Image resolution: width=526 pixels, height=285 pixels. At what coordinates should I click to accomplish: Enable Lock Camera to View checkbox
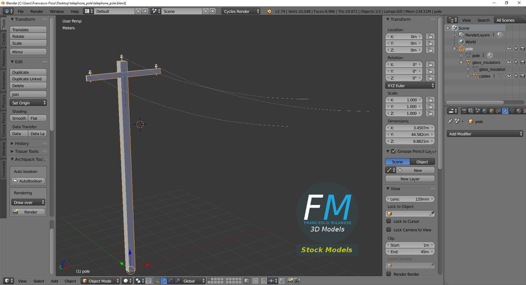388,230
